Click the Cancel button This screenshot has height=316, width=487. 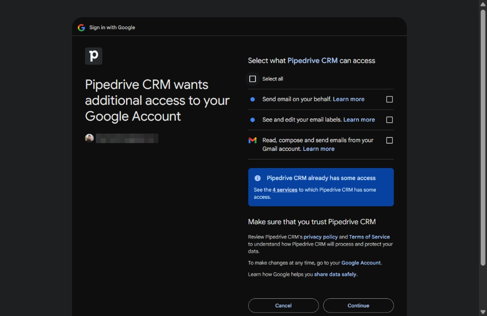click(x=283, y=305)
